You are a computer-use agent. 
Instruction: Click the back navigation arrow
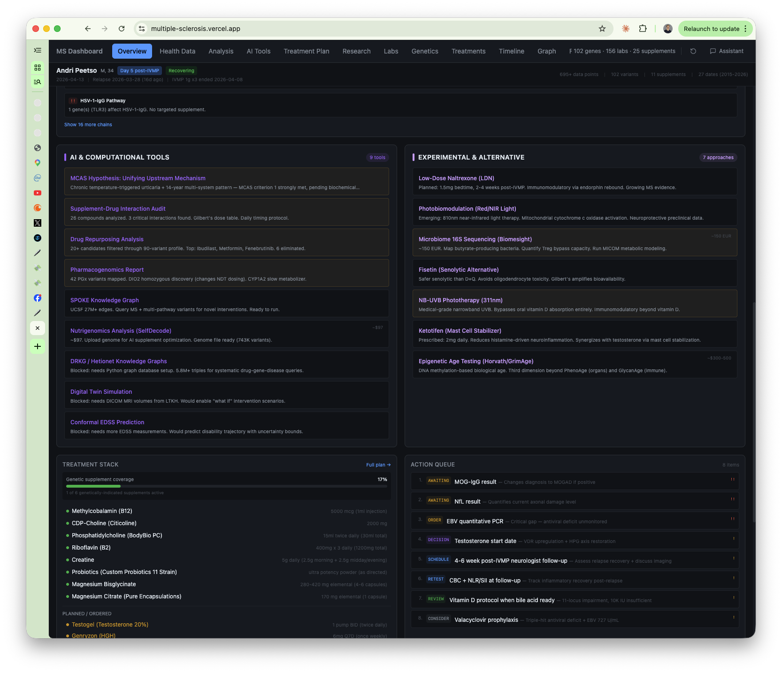pos(88,29)
